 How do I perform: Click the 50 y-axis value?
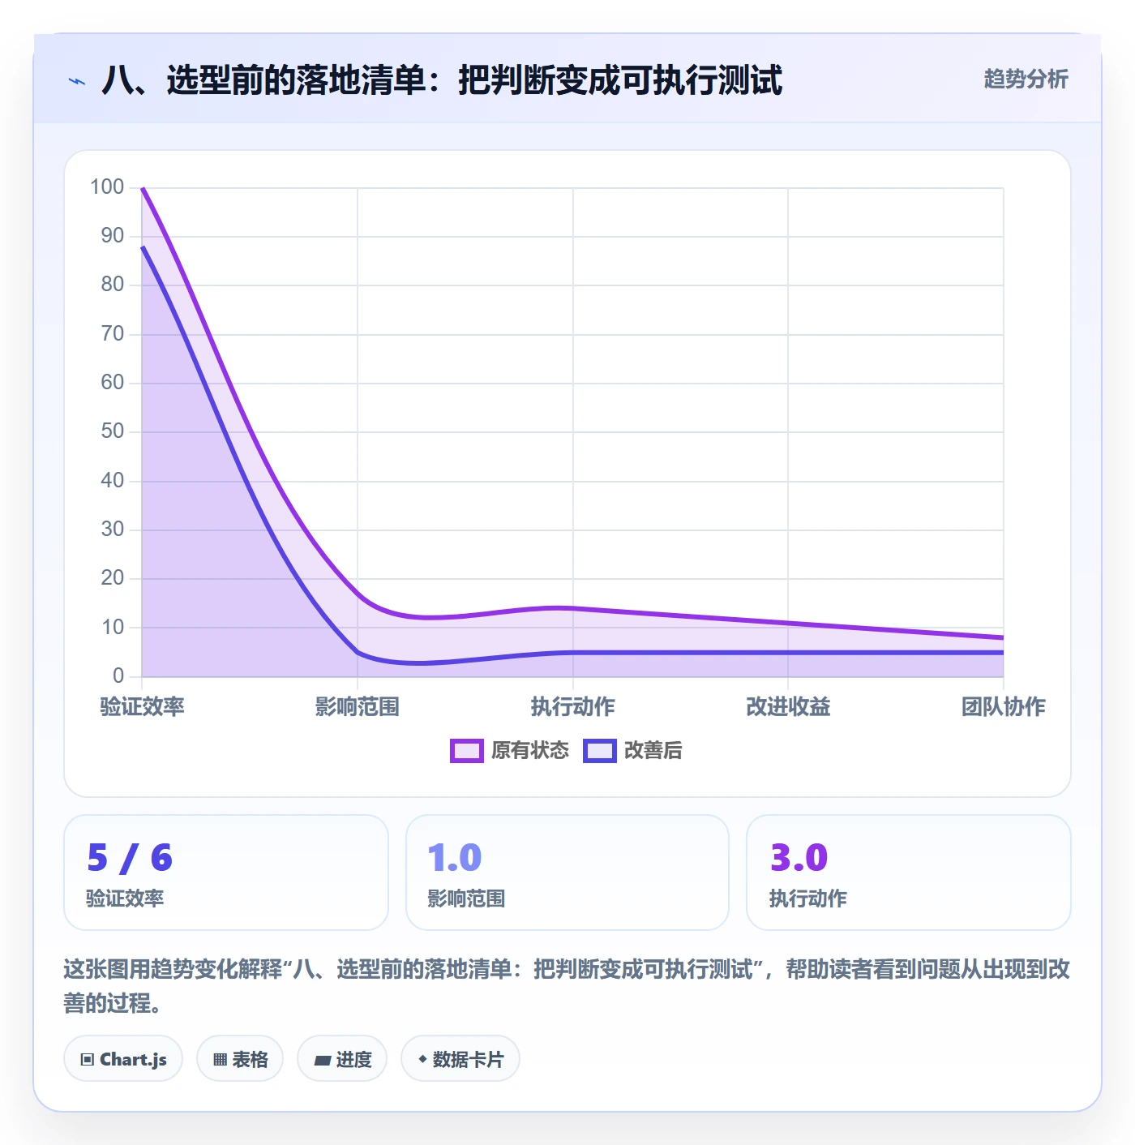coord(113,431)
